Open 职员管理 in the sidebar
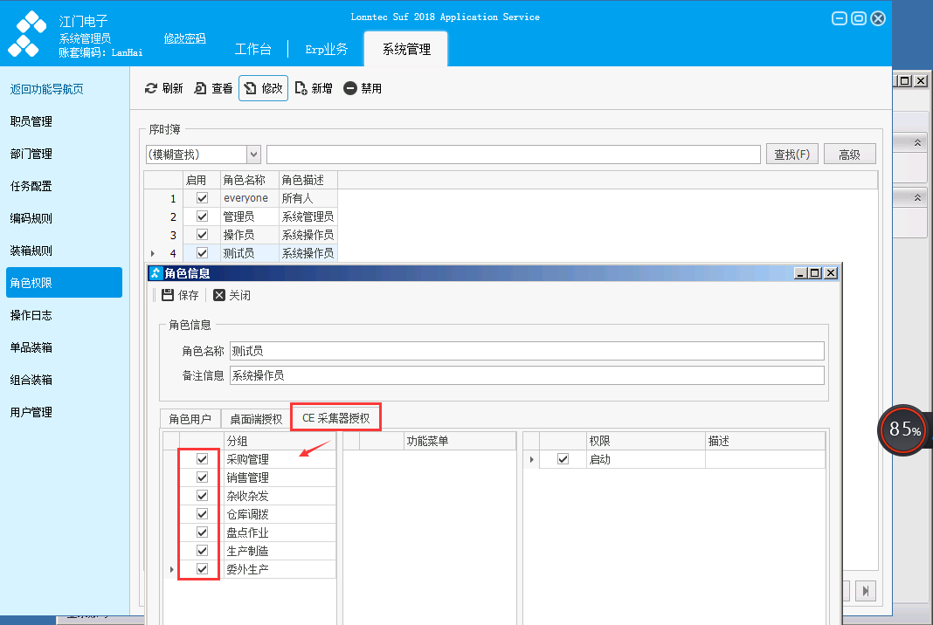This screenshot has height=625, width=933. click(x=31, y=121)
